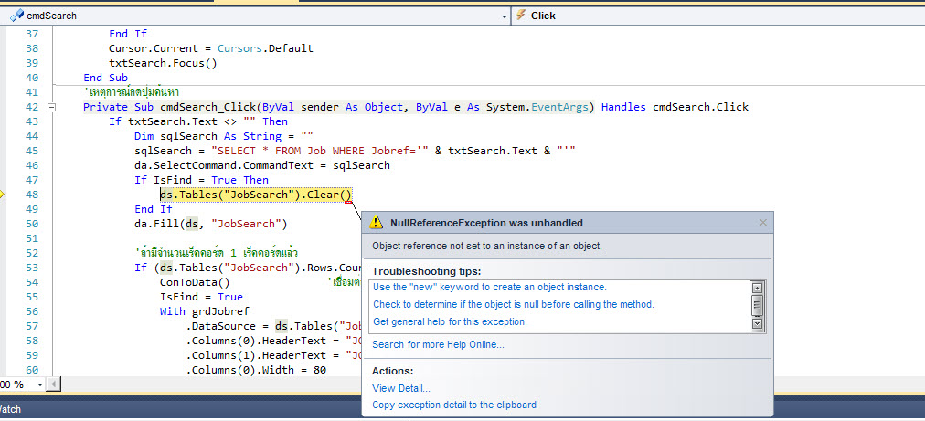Click the tip about using the "new" keyword
The image size is (925, 421).
click(490, 287)
